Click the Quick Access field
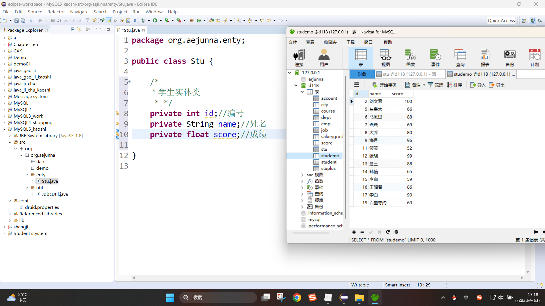 (x=501, y=20)
